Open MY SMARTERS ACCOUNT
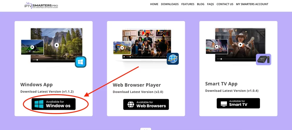 (252, 4)
